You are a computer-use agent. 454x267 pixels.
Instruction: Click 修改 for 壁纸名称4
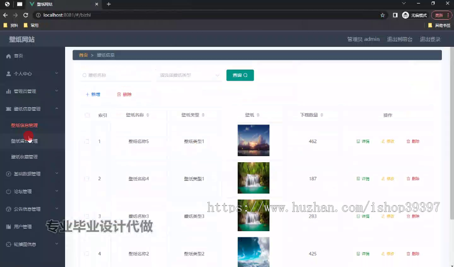388,179
